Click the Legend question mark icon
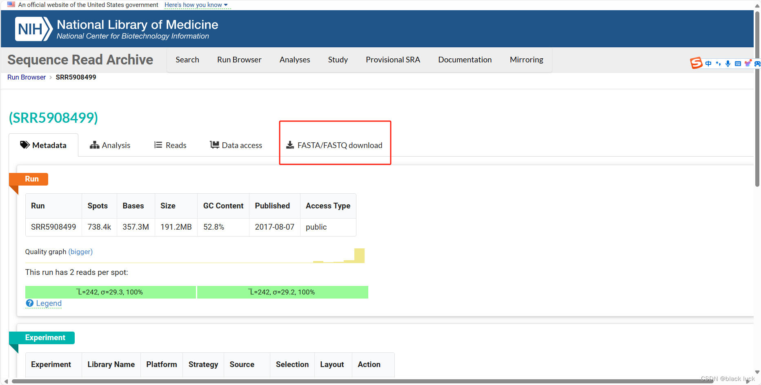This screenshot has width=761, height=385. coord(29,303)
